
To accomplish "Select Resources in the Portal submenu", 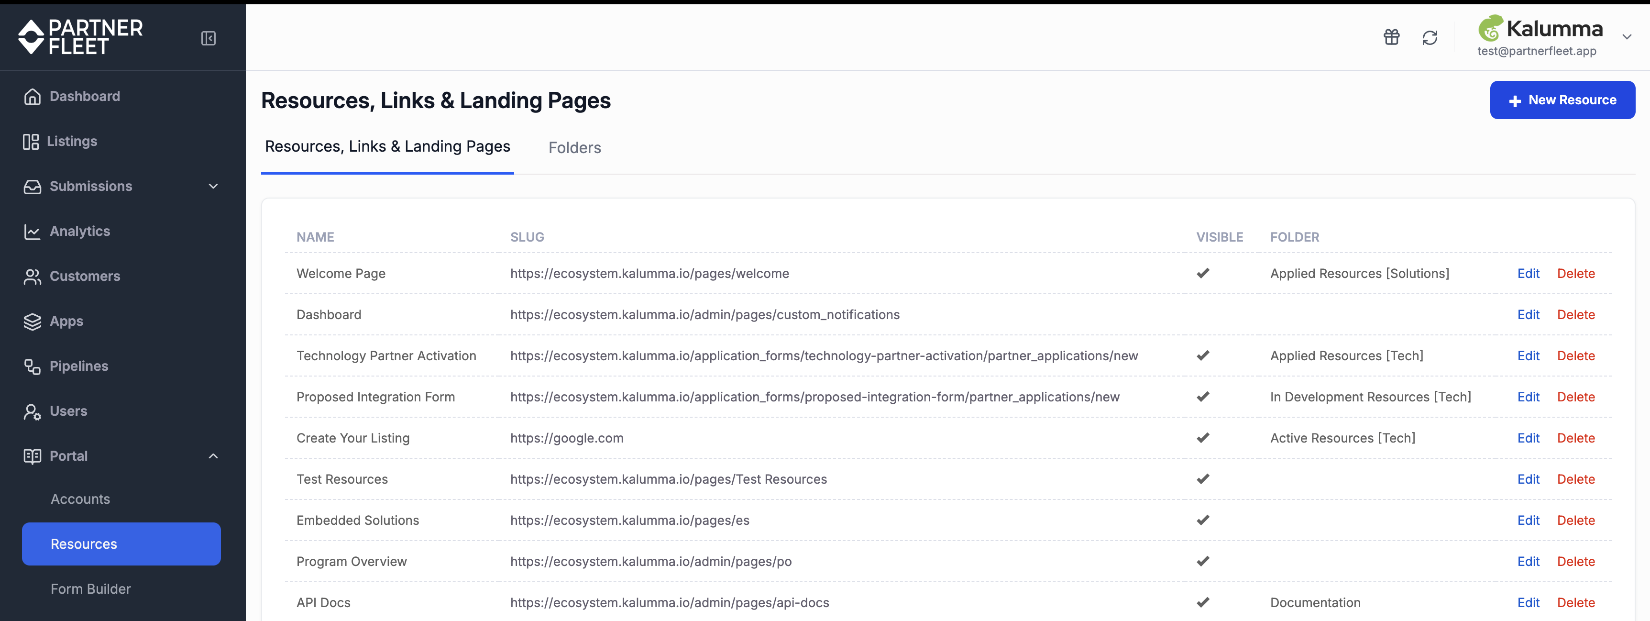I will [x=121, y=544].
